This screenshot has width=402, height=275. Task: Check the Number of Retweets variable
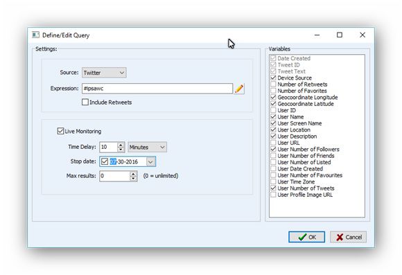pos(273,84)
